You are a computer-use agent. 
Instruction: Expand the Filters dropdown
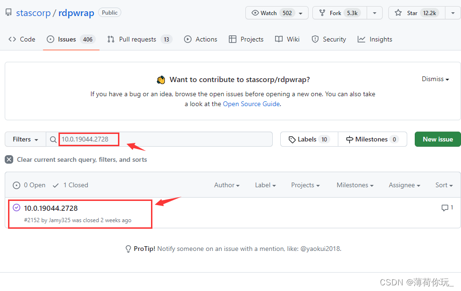pyautogui.click(x=25, y=139)
